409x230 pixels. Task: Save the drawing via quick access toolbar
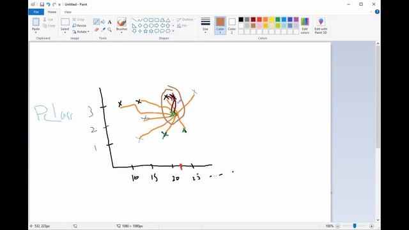click(42, 4)
